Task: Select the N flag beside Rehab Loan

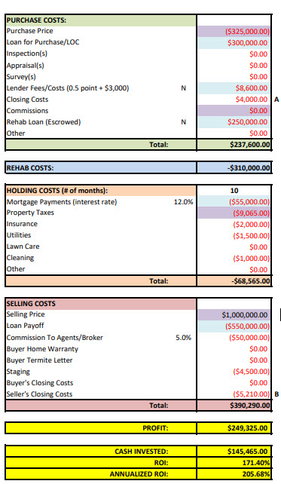Action: [183, 122]
